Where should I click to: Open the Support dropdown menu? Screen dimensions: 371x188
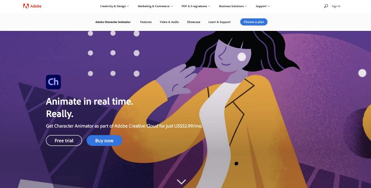pyautogui.click(x=262, y=6)
